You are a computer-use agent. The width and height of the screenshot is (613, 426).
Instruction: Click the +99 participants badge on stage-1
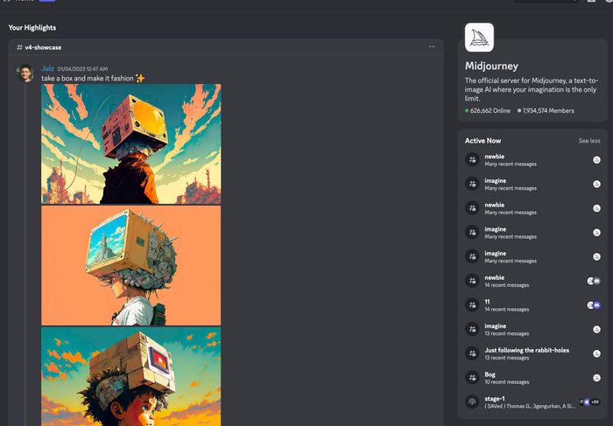click(x=595, y=402)
